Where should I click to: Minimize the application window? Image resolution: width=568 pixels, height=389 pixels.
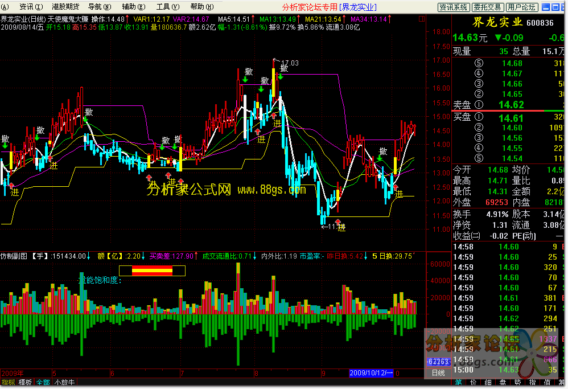click(x=546, y=7)
